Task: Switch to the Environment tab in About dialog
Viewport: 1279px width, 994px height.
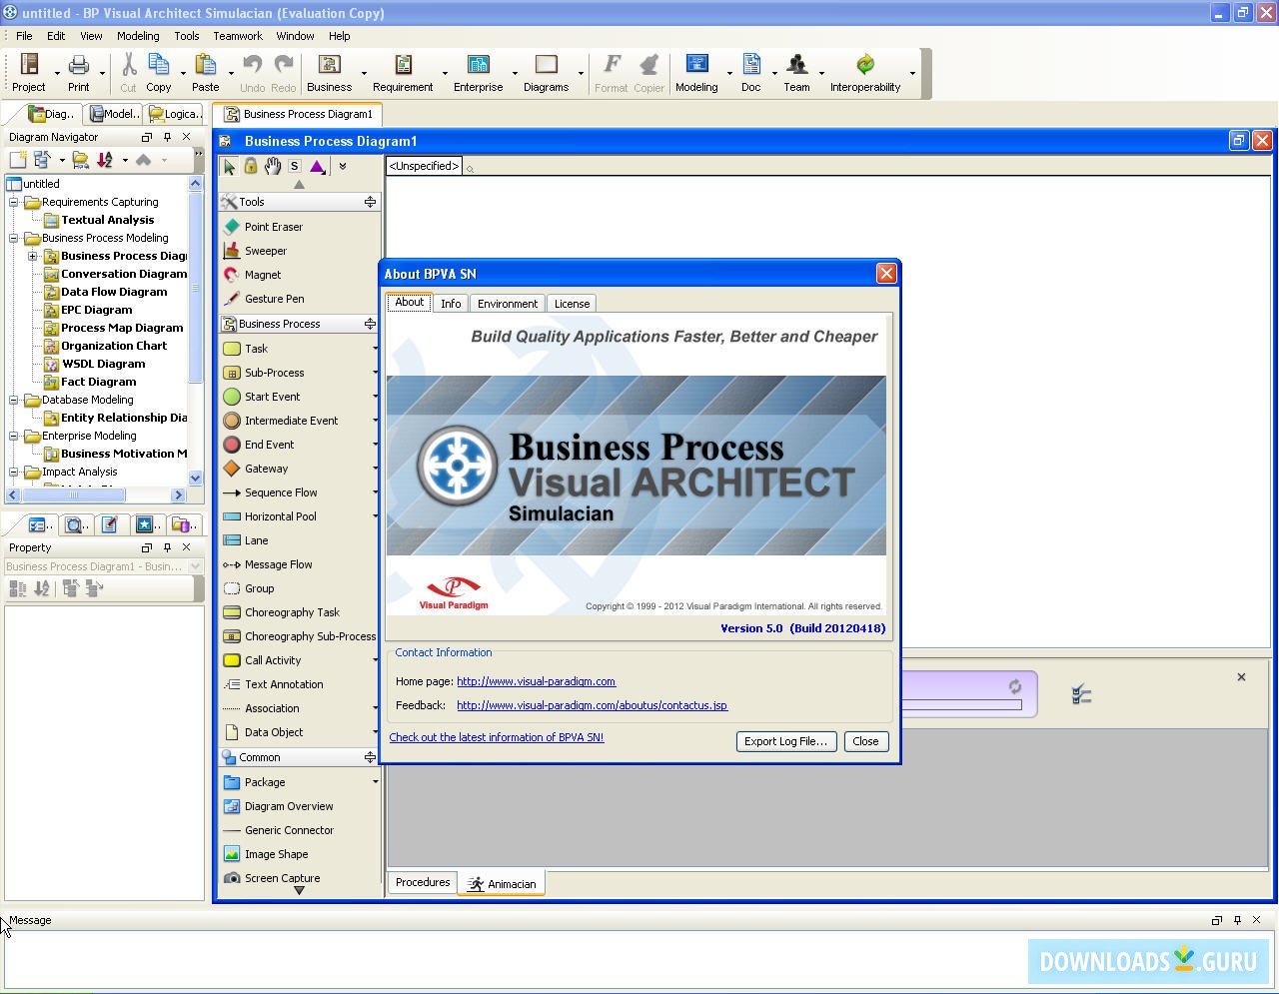Action: pos(507,303)
